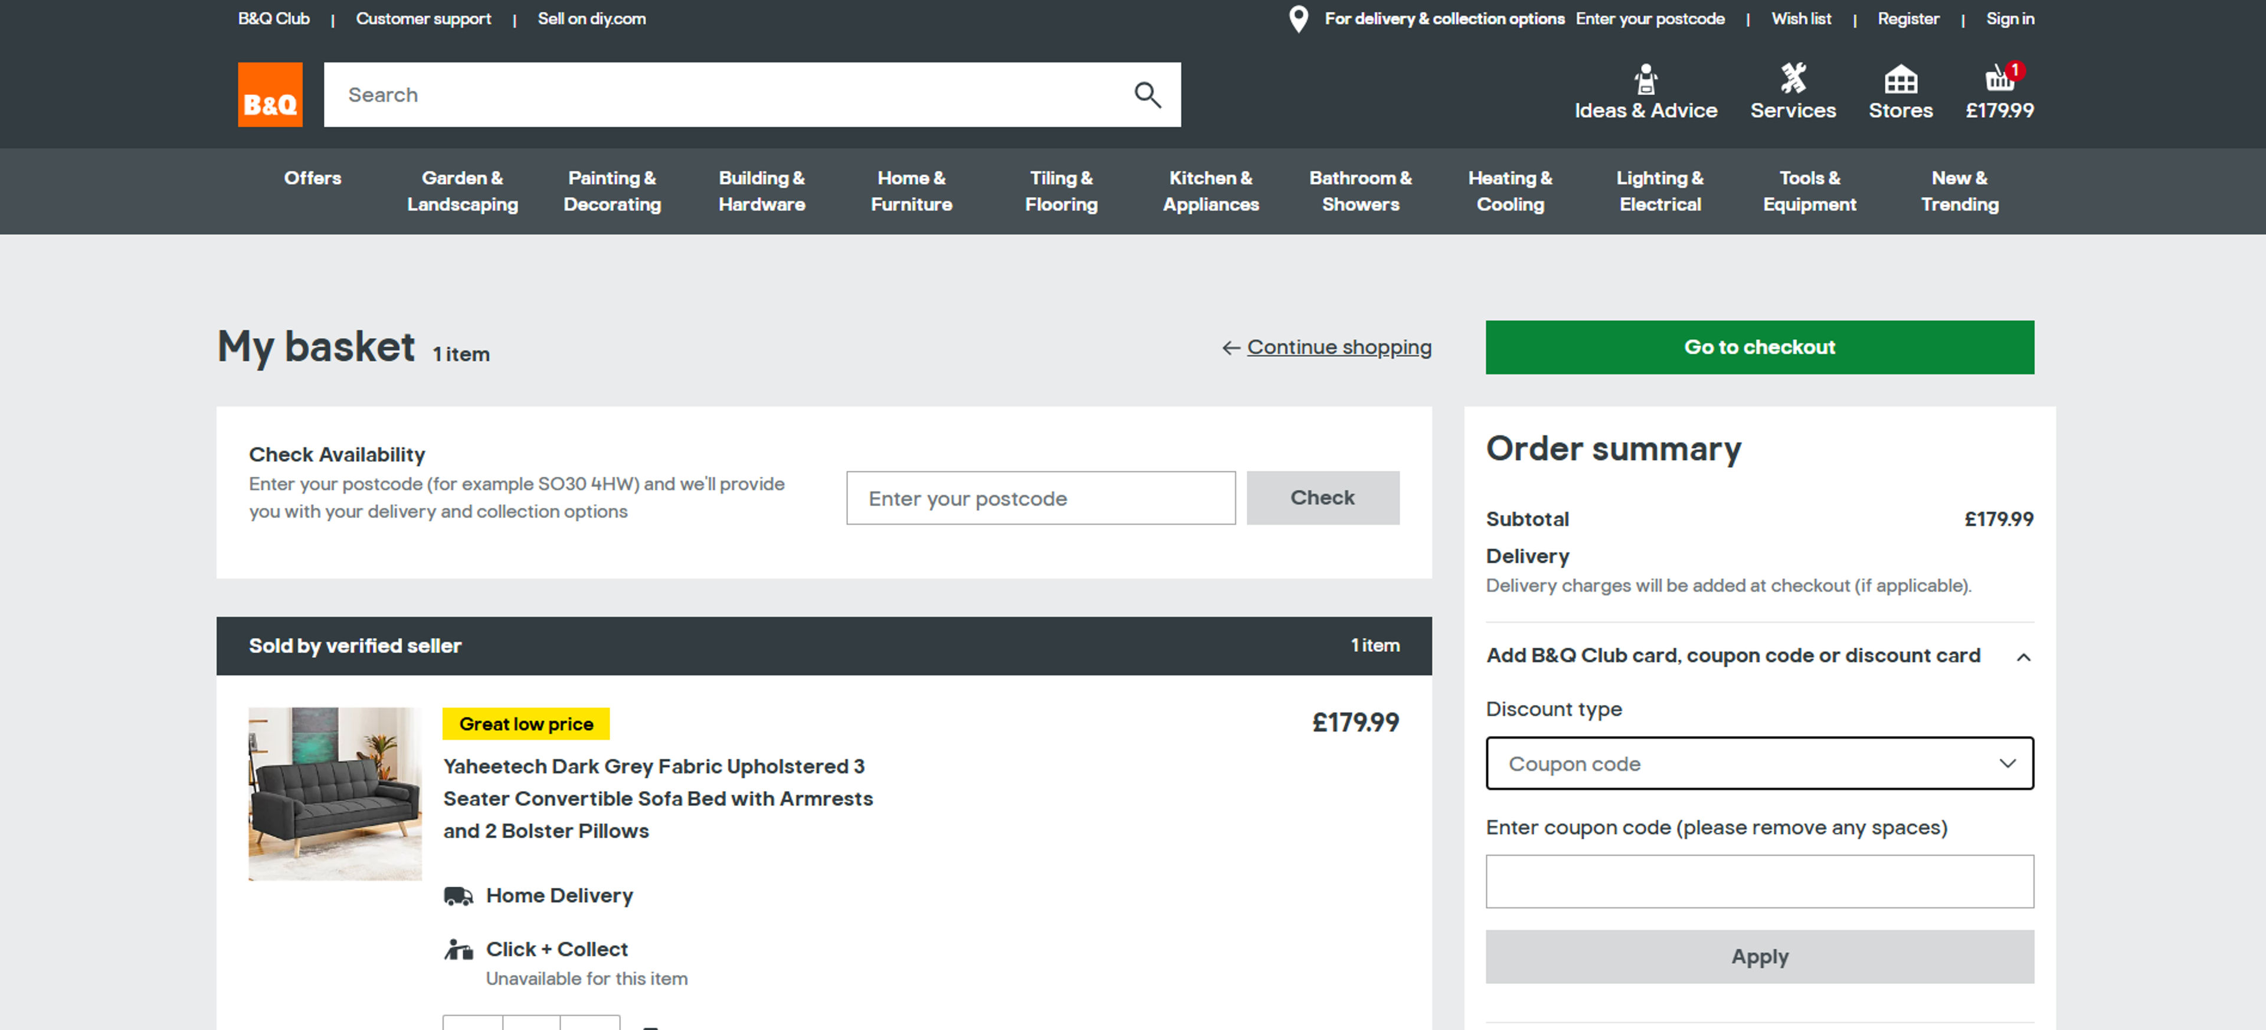This screenshot has width=2266, height=1030.
Task: Click the Sold by verified seller header
Action: 355,645
